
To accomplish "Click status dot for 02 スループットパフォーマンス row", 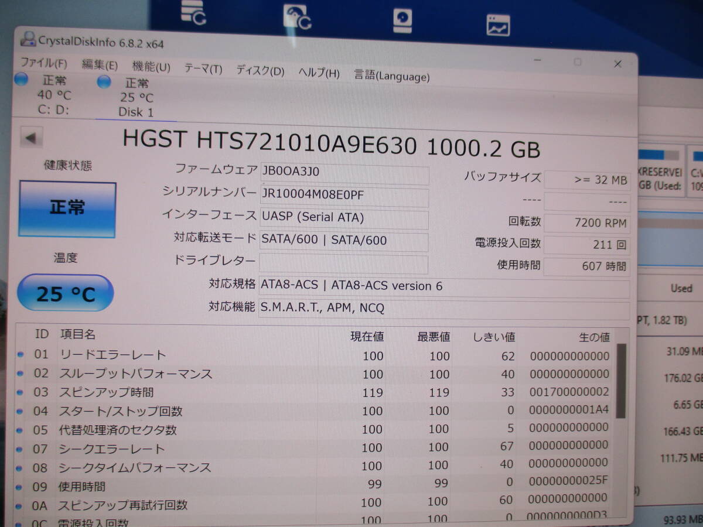I will click(21, 374).
